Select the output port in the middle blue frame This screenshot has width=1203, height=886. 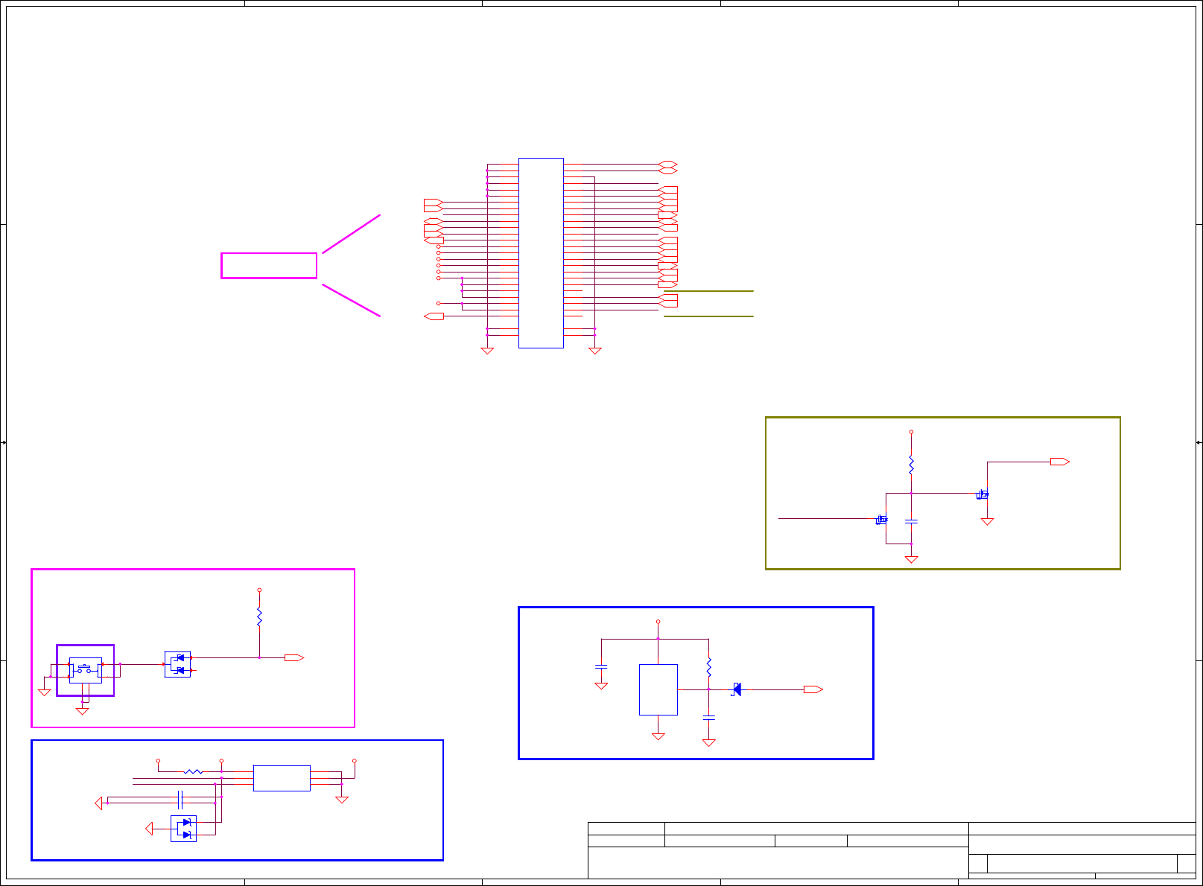(x=813, y=689)
